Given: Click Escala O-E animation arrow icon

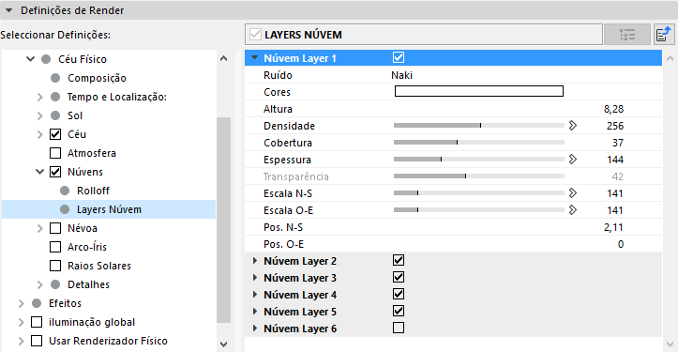Looking at the screenshot, I should (x=573, y=210).
